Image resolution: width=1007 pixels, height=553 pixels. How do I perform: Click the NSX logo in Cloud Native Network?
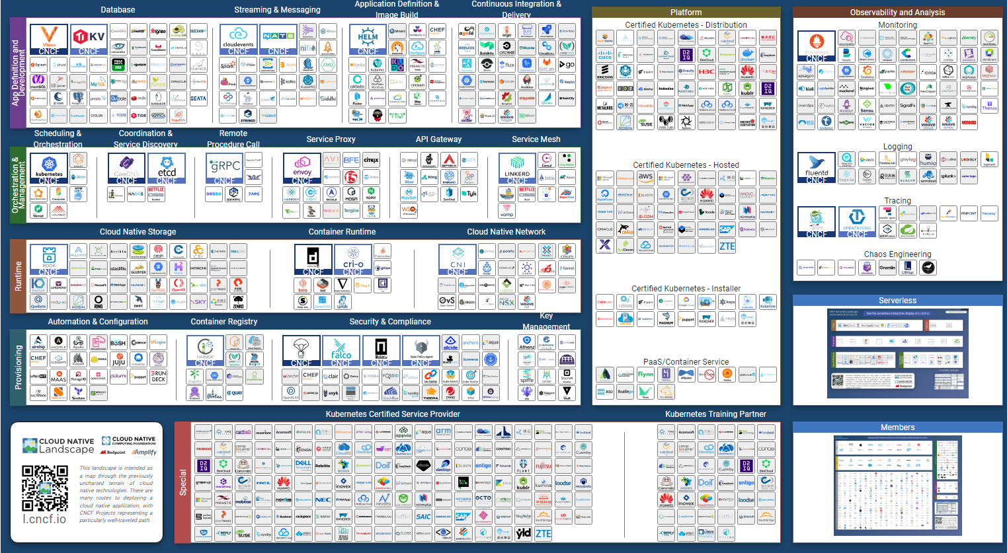[x=506, y=302]
